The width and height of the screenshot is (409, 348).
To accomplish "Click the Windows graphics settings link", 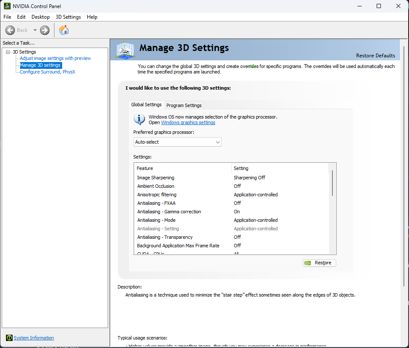I will tap(188, 122).
